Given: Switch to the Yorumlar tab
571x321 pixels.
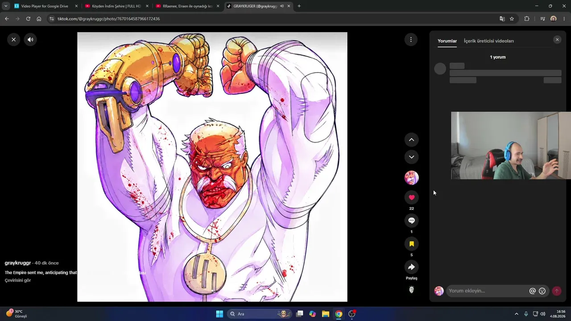Looking at the screenshot, I should pos(447,41).
